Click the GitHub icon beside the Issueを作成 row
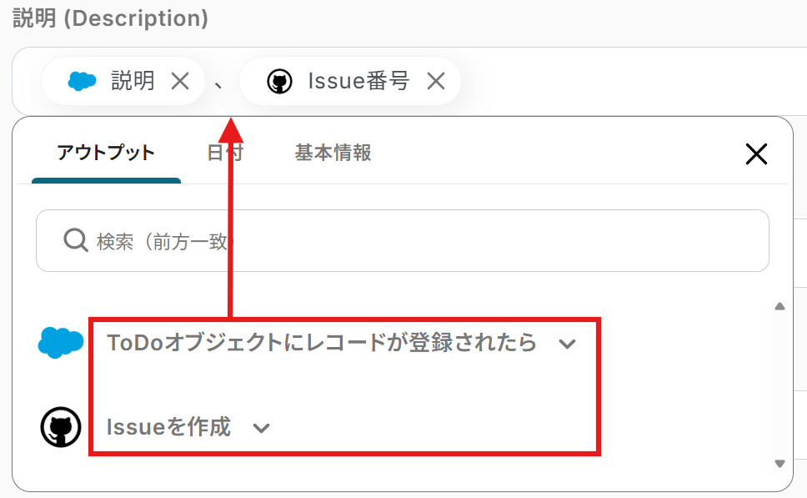Screen dimensions: 807x498 coord(60,427)
